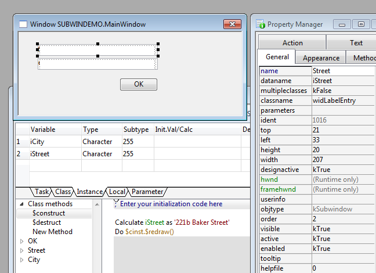
Task: Expand the OK node in method tree
Action: coord(22,241)
